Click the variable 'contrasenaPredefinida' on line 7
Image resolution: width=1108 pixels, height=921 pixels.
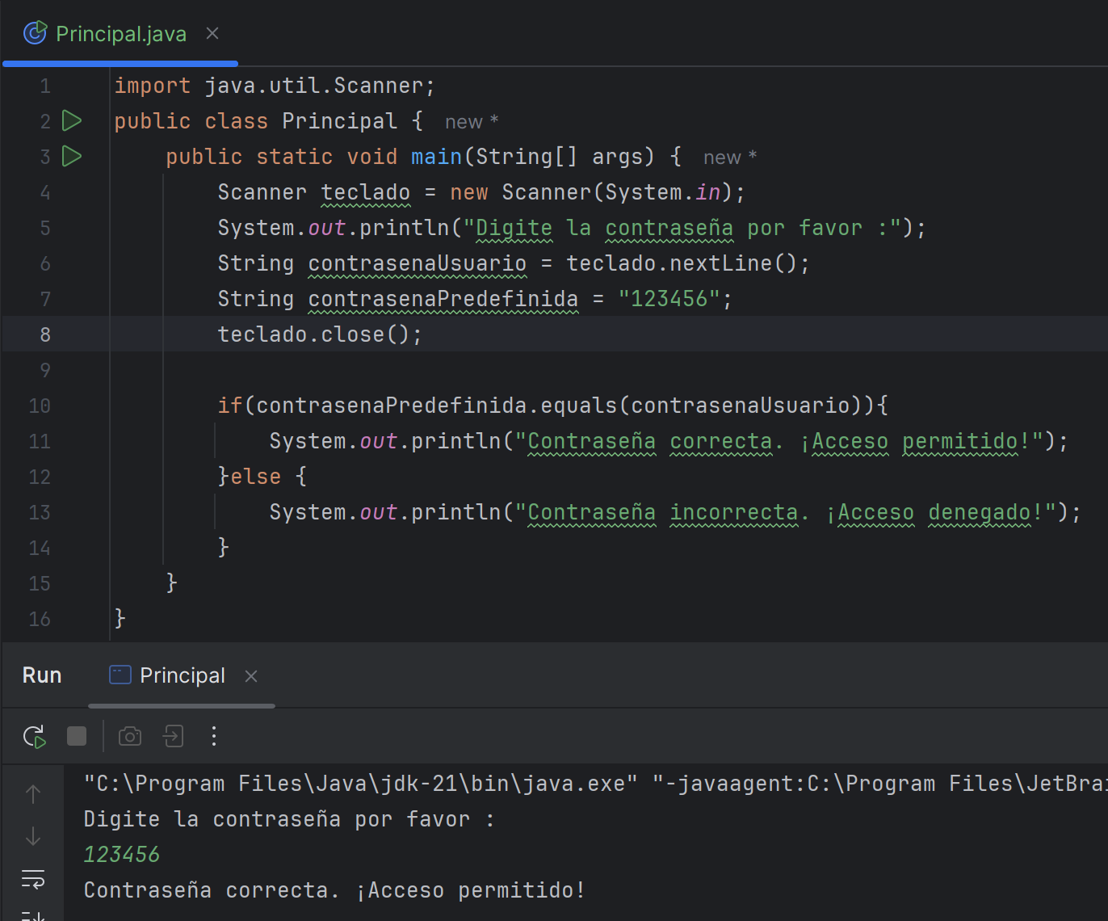pyautogui.click(x=443, y=299)
